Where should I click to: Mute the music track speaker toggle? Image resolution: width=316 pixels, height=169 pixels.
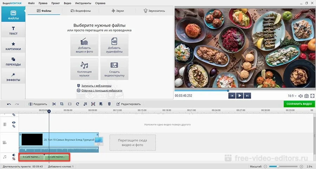(14, 155)
